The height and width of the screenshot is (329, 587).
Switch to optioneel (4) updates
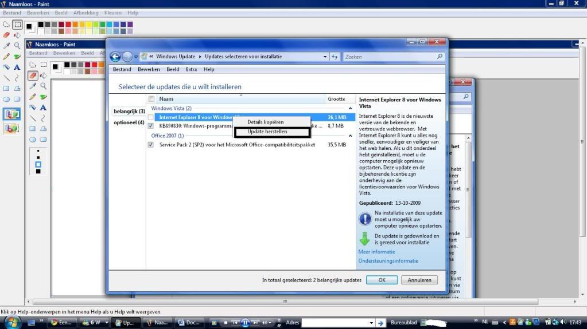129,122
